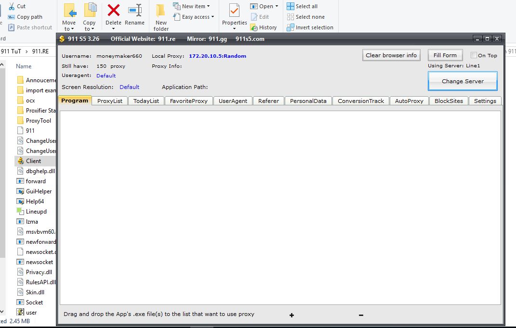Switch to the Referer tab
This screenshot has width=516, height=328.
pyautogui.click(x=268, y=101)
